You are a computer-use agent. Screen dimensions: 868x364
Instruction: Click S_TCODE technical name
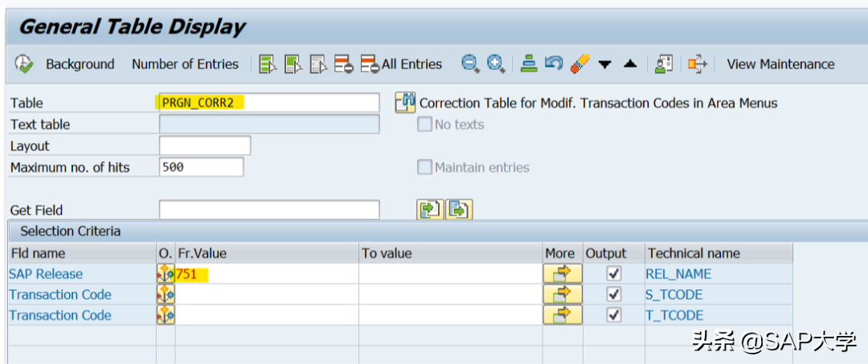(x=674, y=294)
